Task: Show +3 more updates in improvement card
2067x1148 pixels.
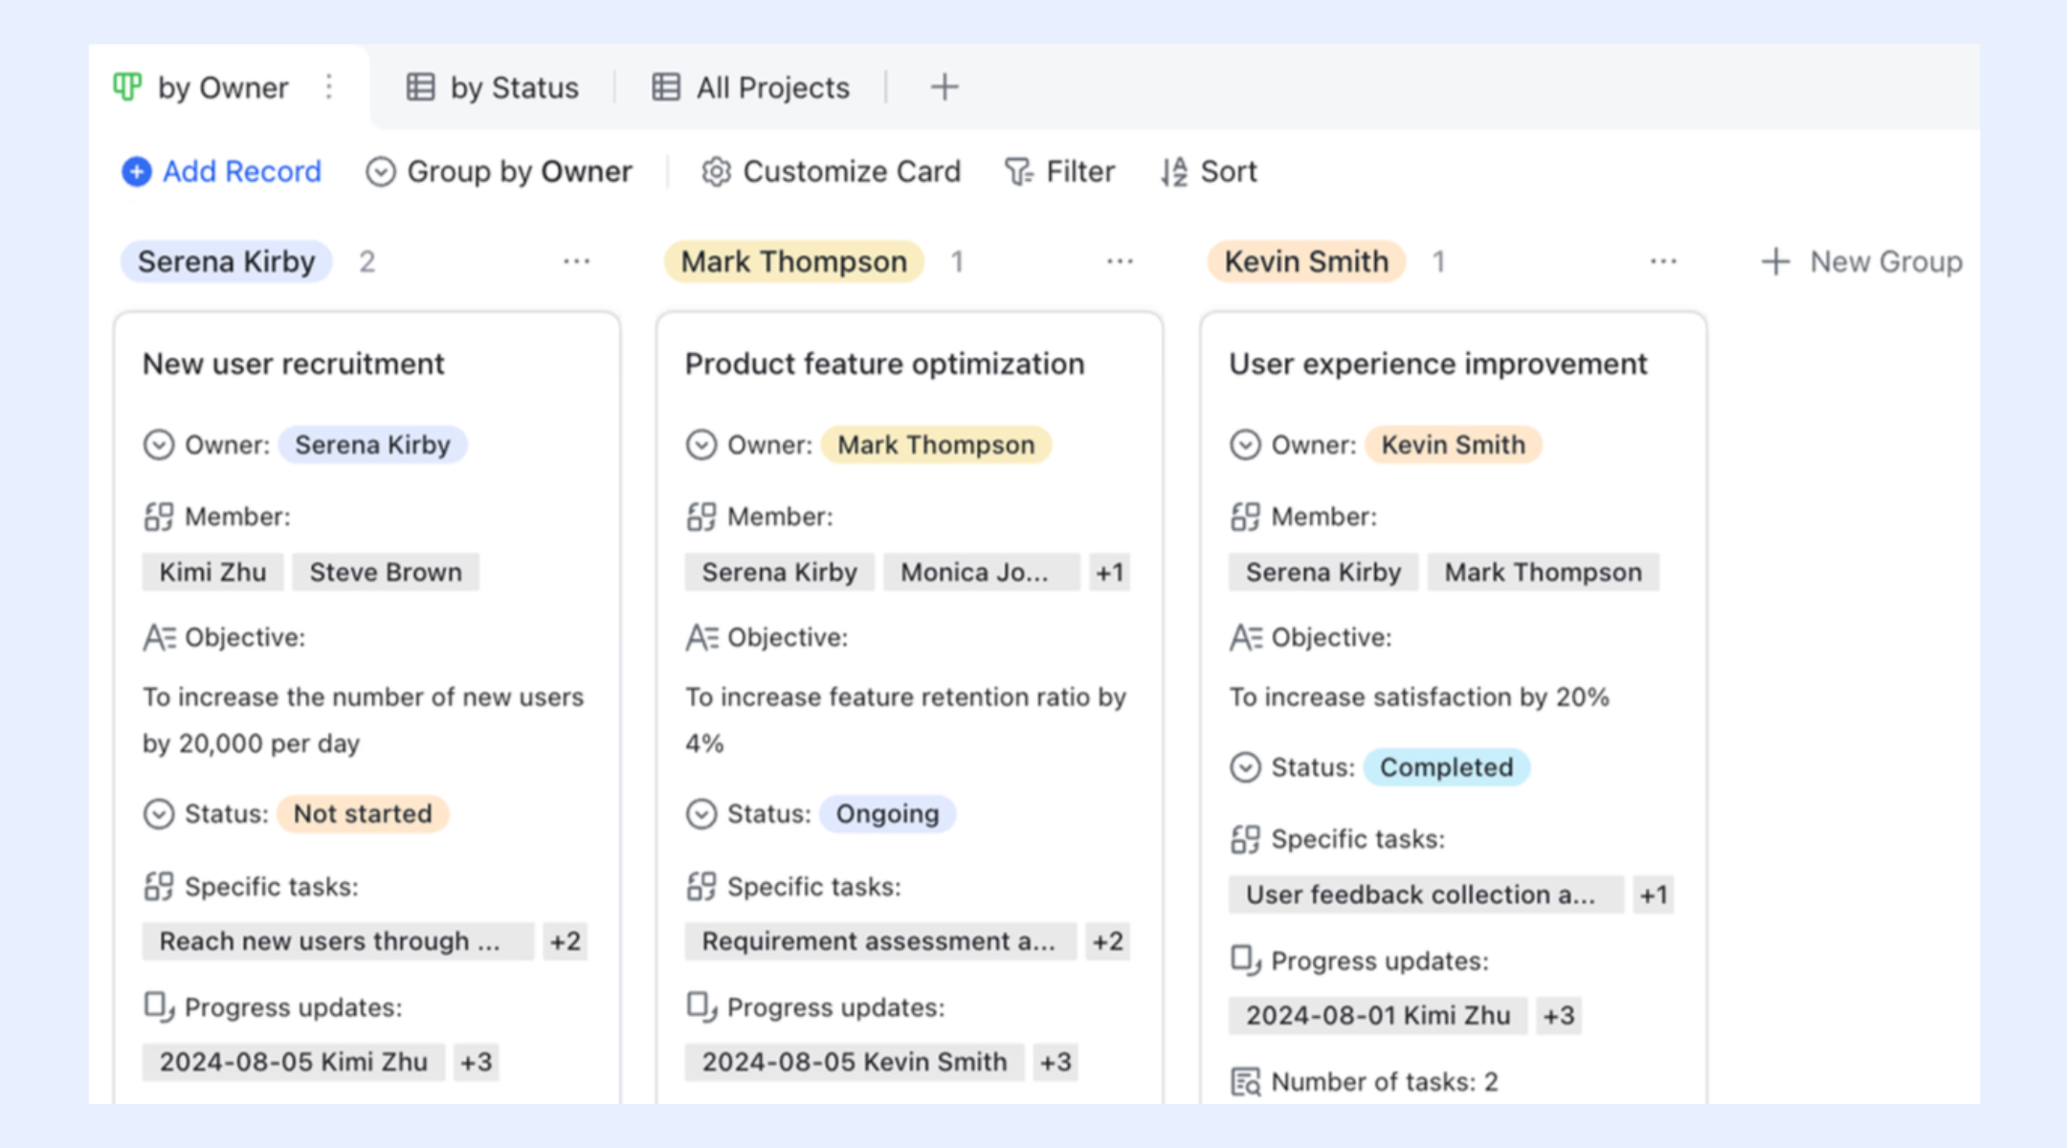Action: click(x=1559, y=1015)
